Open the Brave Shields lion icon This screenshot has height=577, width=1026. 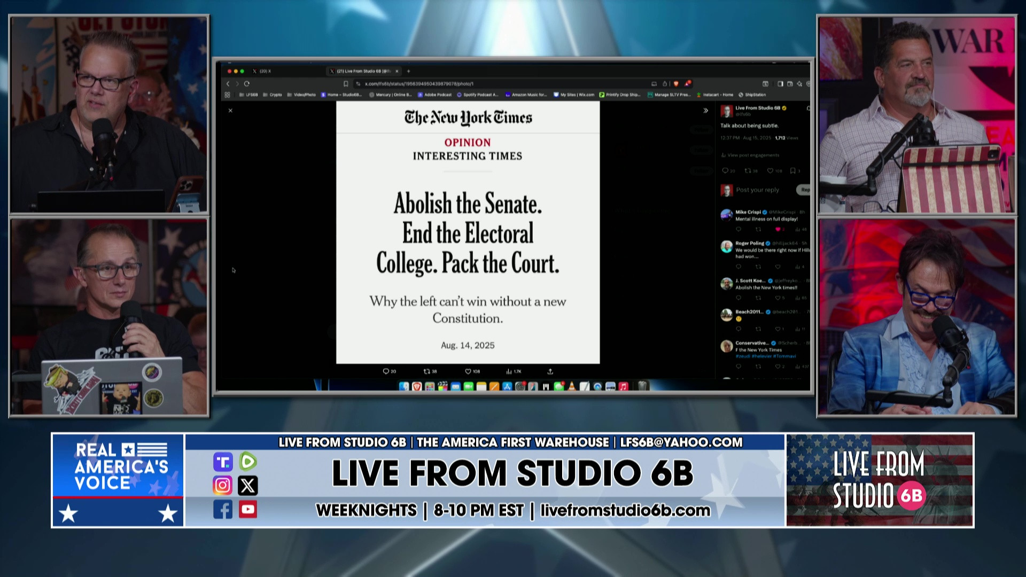point(676,84)
